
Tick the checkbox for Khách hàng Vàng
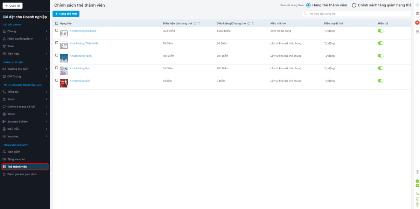pos(57,55)
